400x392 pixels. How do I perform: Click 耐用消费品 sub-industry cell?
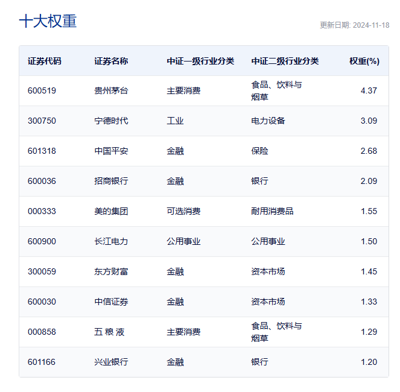[x=272, y=211]
